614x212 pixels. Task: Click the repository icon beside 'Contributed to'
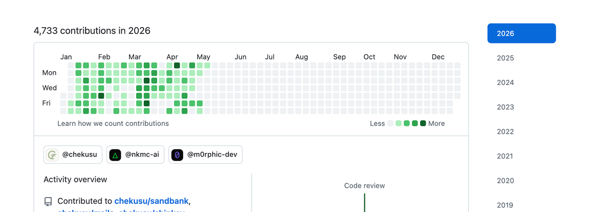(48, 201)
